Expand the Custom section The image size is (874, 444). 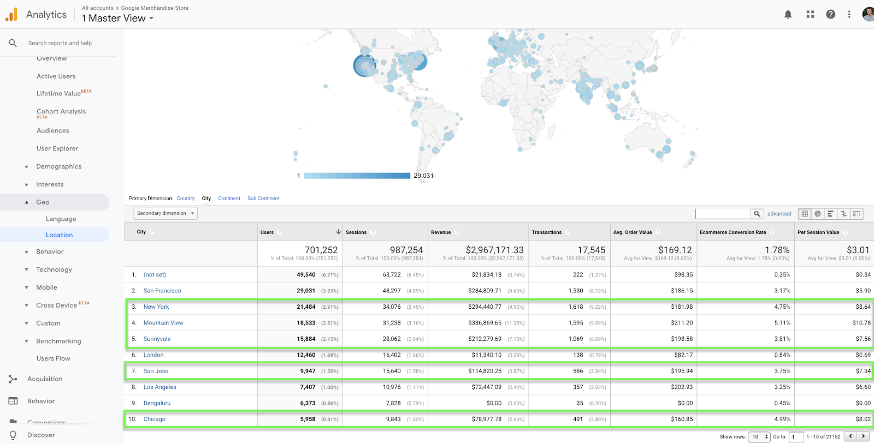[26, 323]
